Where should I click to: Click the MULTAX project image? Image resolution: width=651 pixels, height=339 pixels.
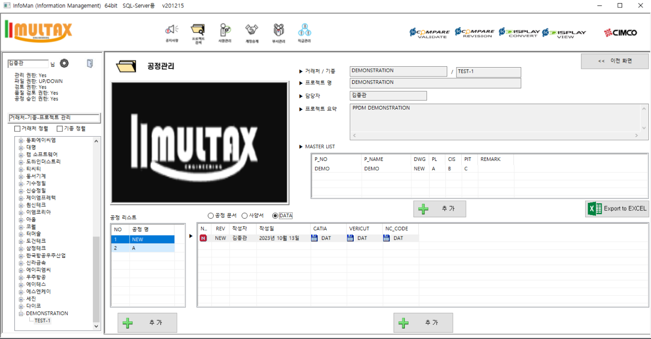point(200,143)
